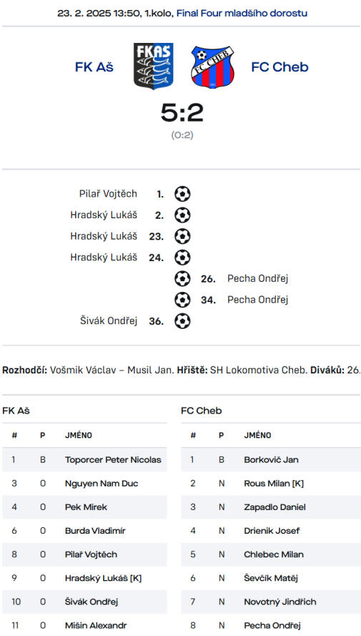Select Pecha Ondřej at minute 34
The height and width of the screenshot is (636, 361).
(257, 300)
